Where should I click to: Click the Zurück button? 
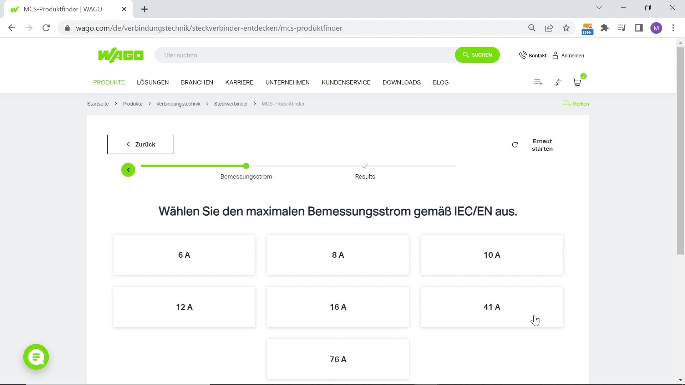point(140,144)
